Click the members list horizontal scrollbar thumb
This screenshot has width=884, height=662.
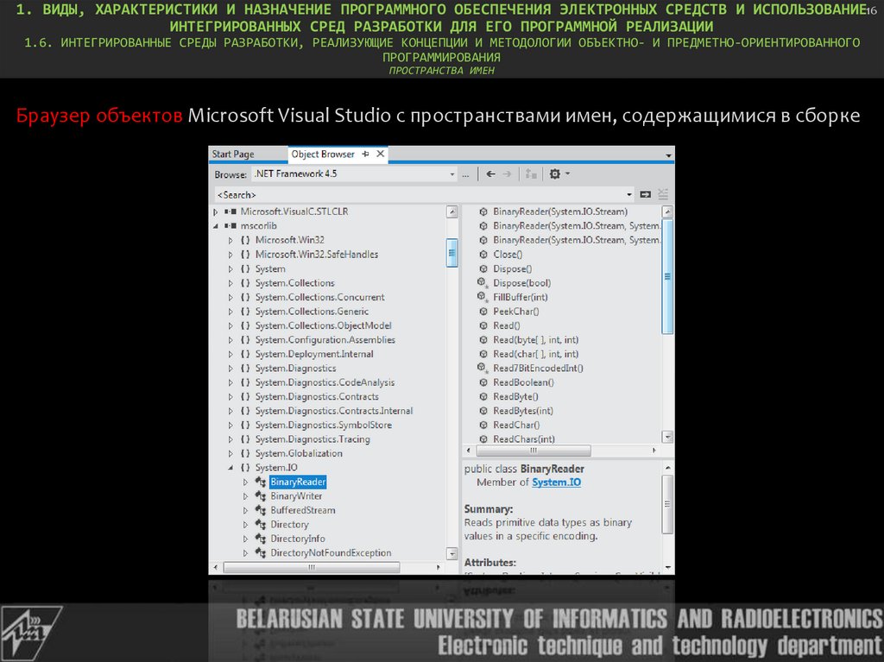coord(534,451)
